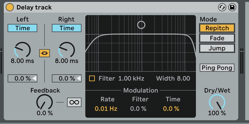Click the Modulation Time 0.0 % value
Screen dimensions: 249x124
[x=171, y=109]
